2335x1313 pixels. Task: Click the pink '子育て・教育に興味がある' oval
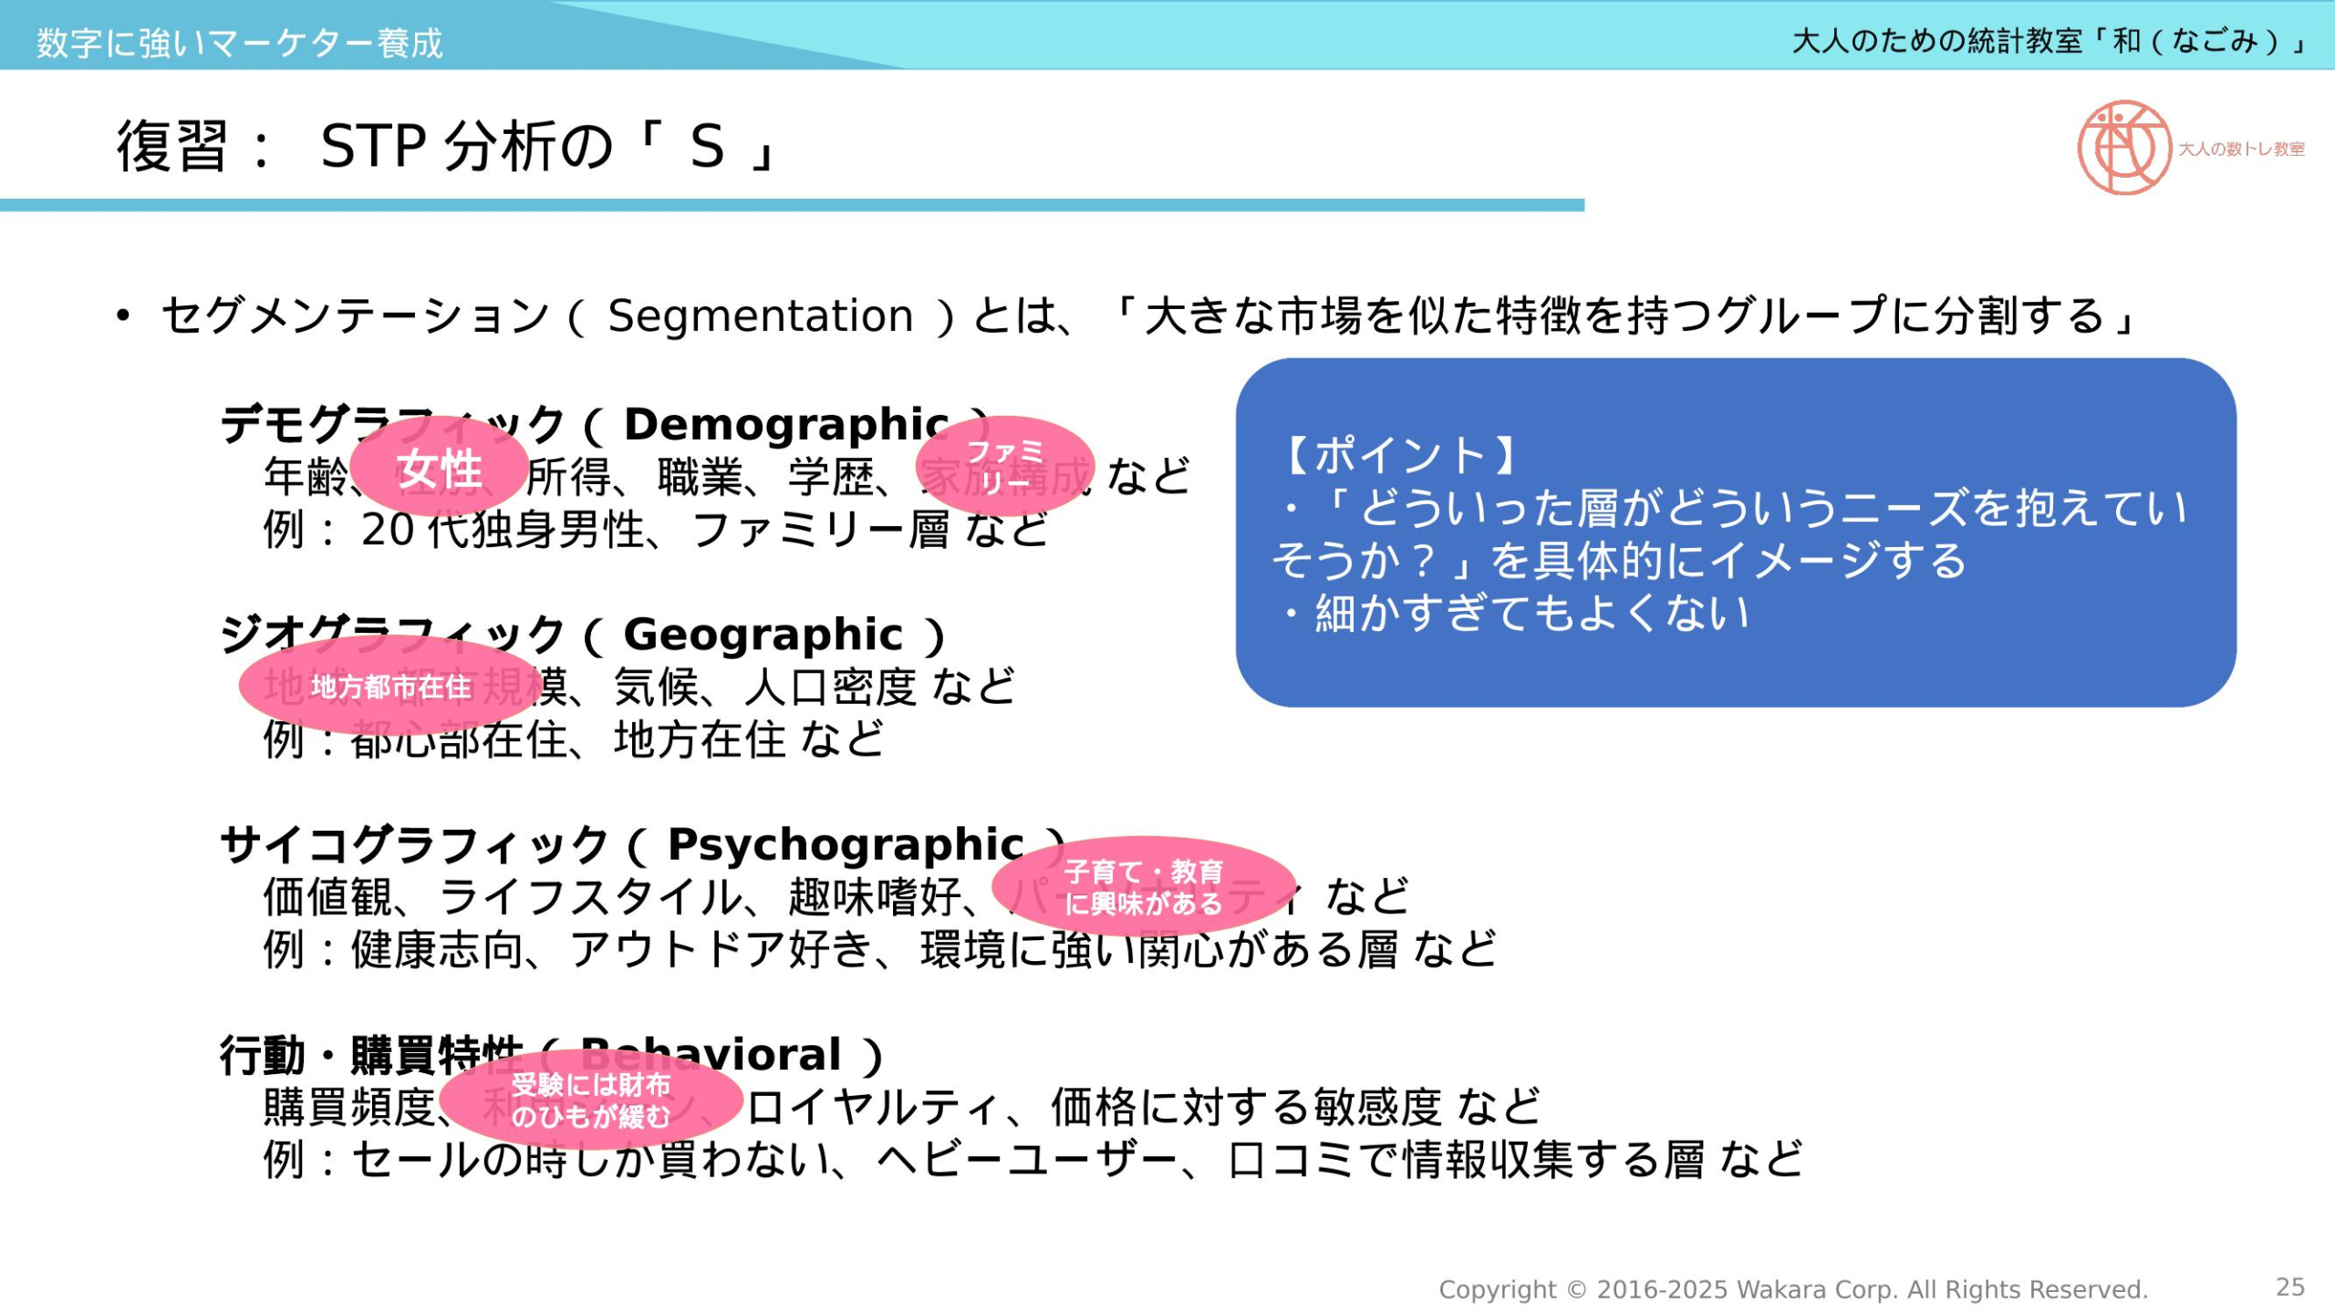(1144, 887)
